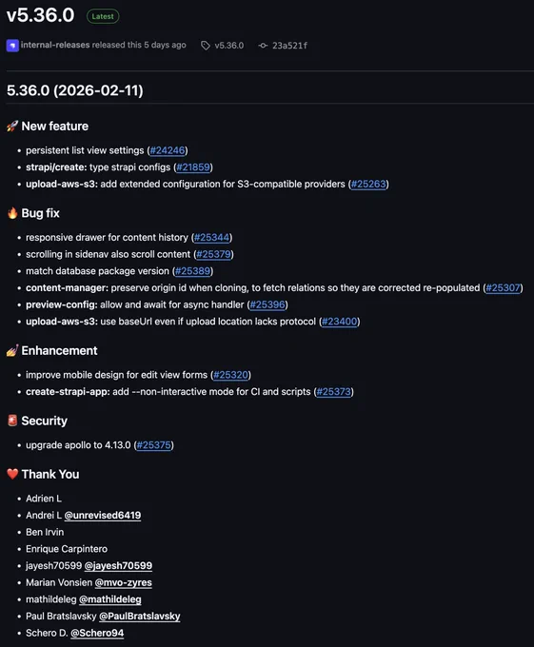Screen dimensions: 534x647
Task: Visit the @PaulBratslavsky profile
Action: click(140, 616)
